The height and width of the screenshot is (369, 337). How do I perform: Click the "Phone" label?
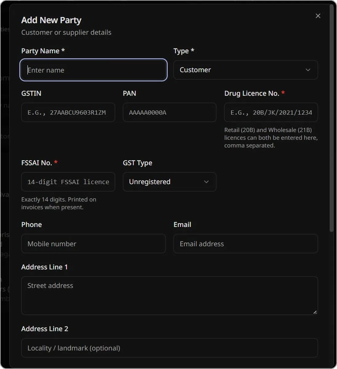31,225
